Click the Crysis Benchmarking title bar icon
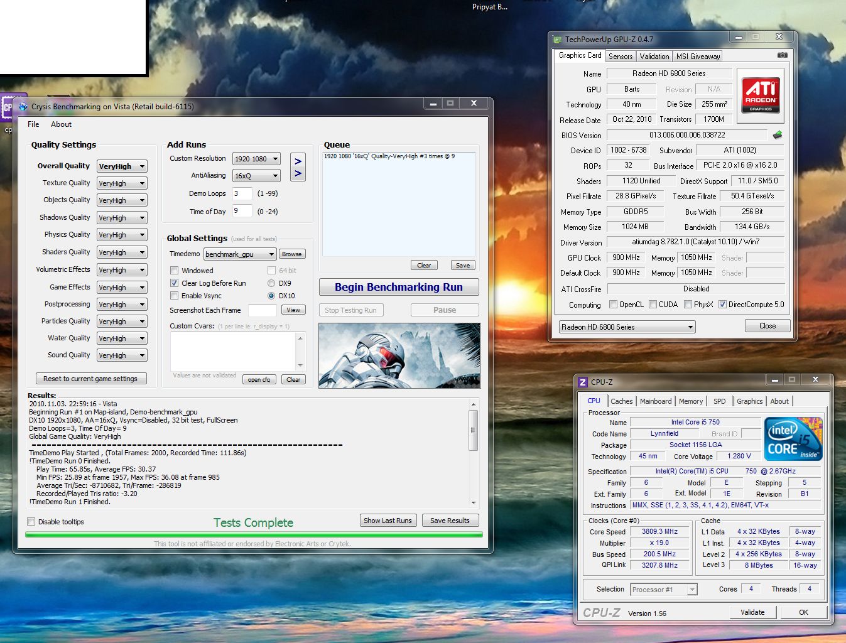Image resolution: width=846 pixels, height=643 pixels. [23, 107]
